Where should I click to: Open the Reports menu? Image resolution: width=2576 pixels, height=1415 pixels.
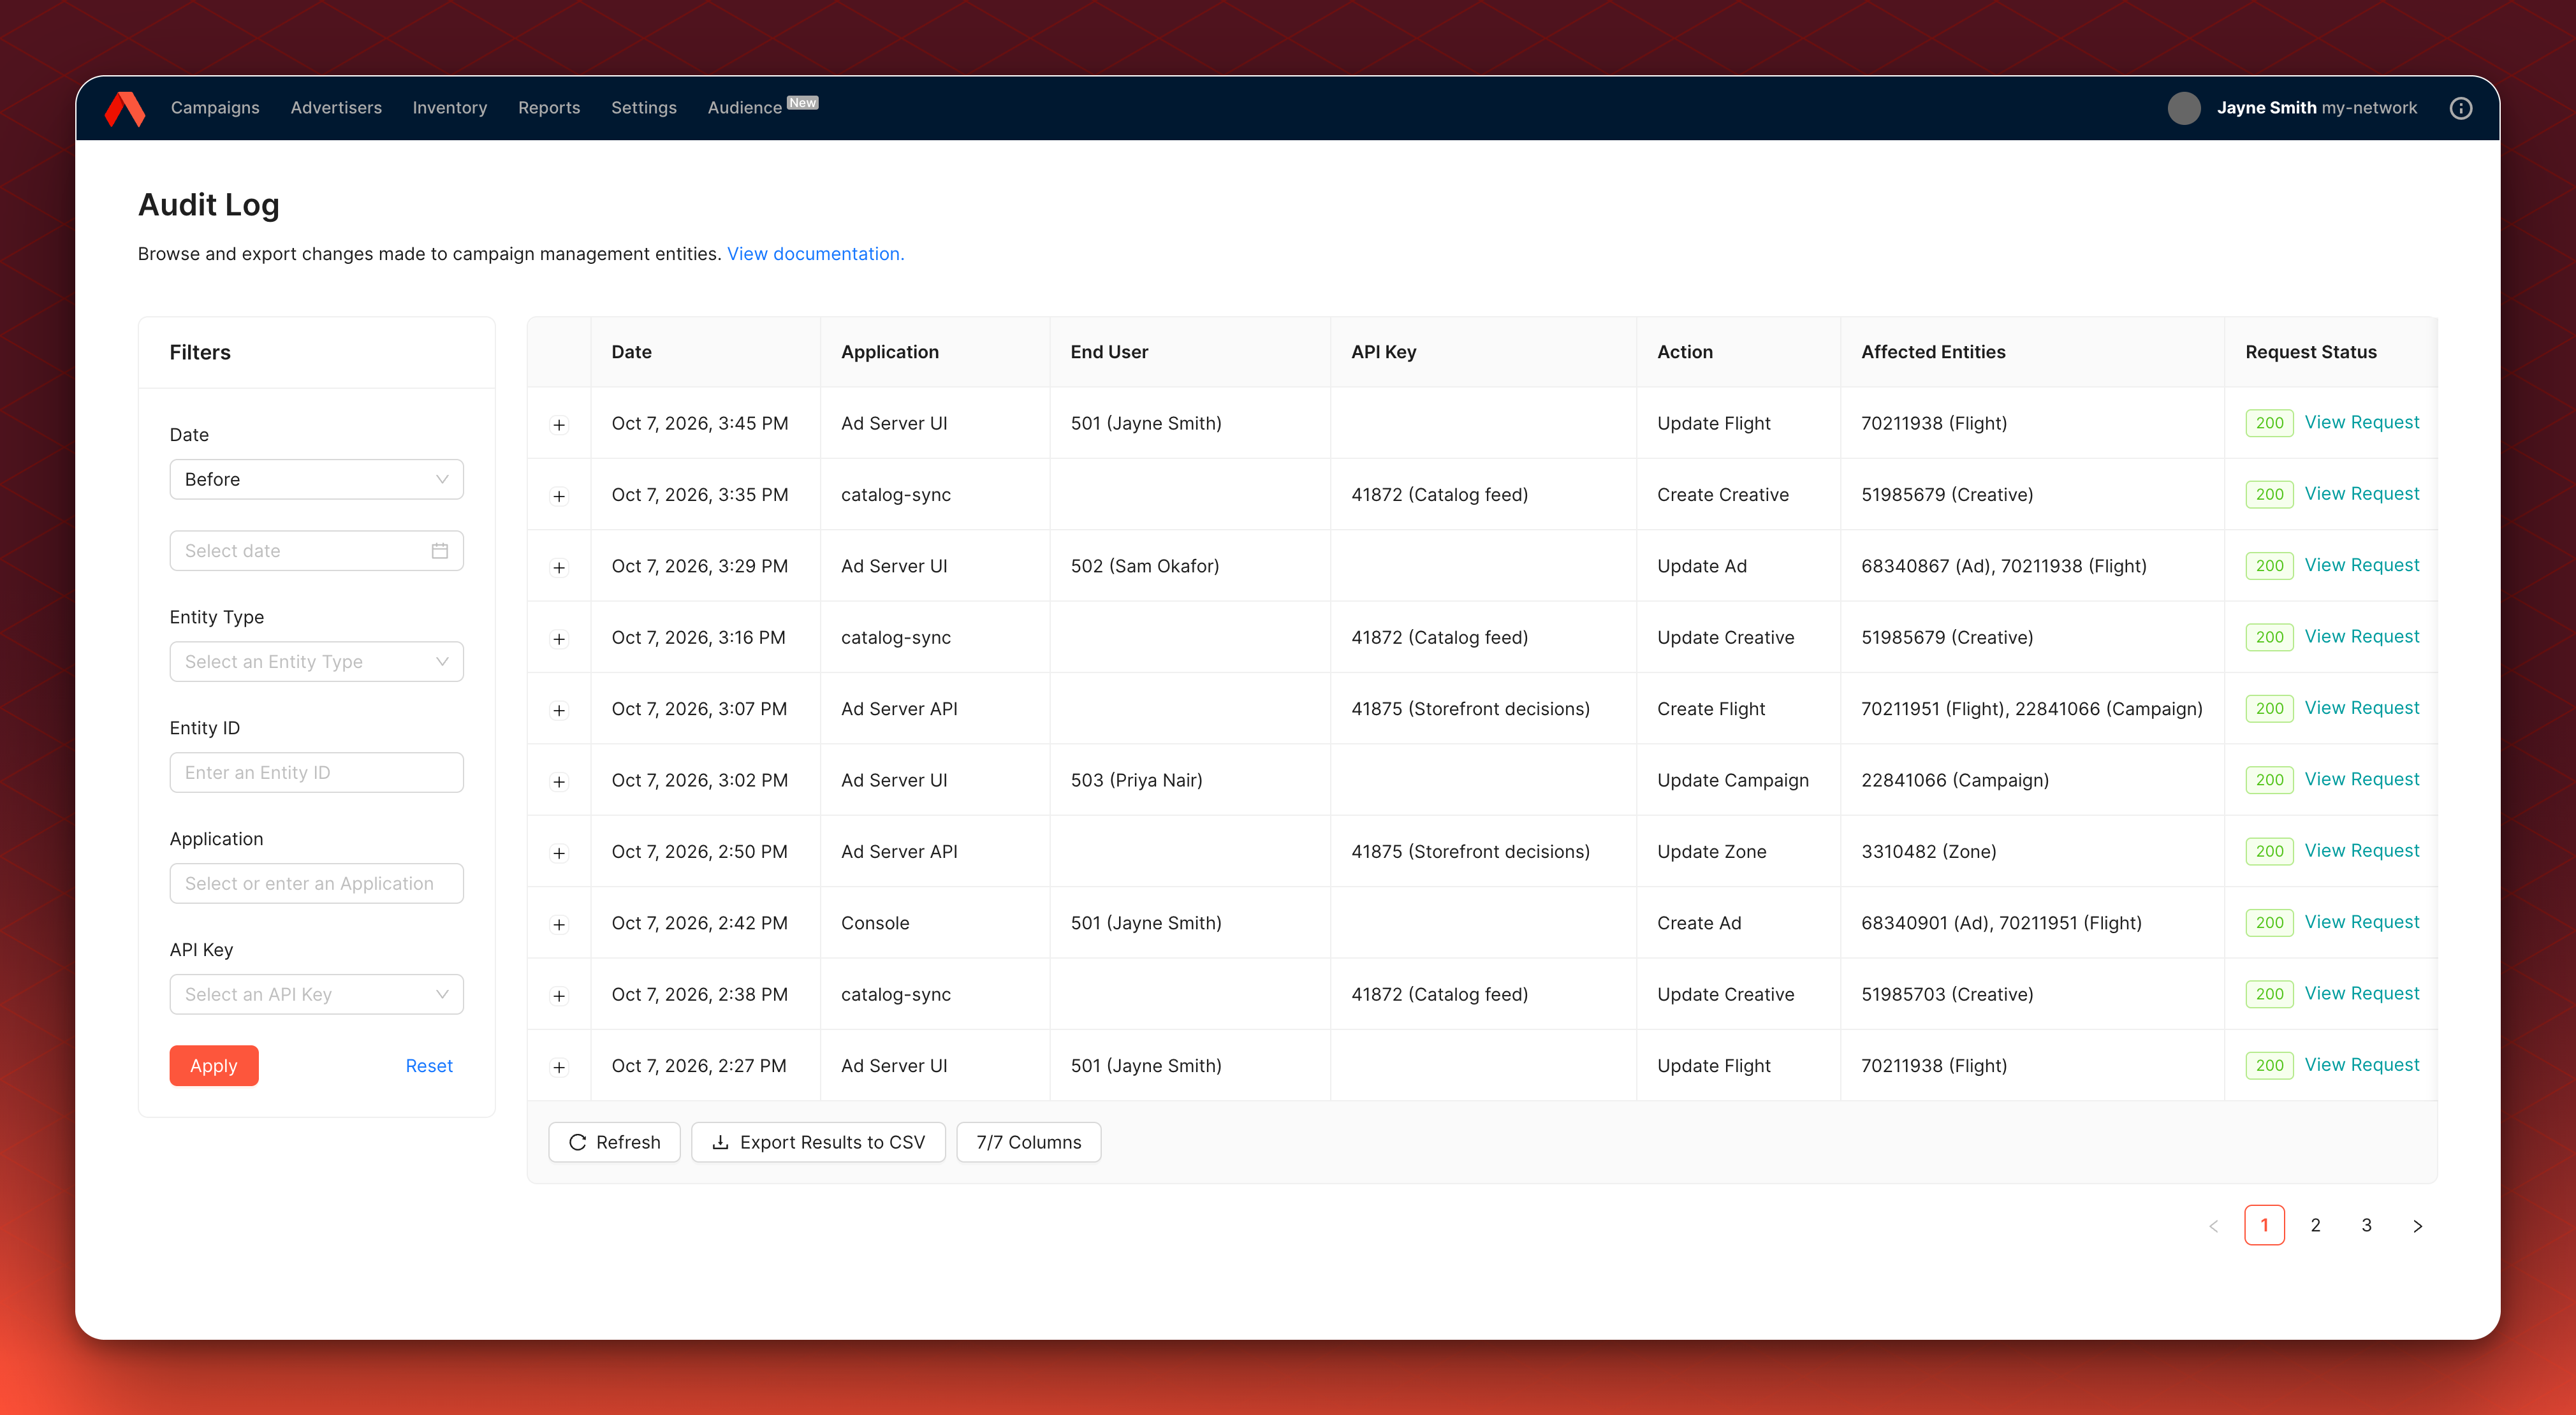tap(549, 108)
